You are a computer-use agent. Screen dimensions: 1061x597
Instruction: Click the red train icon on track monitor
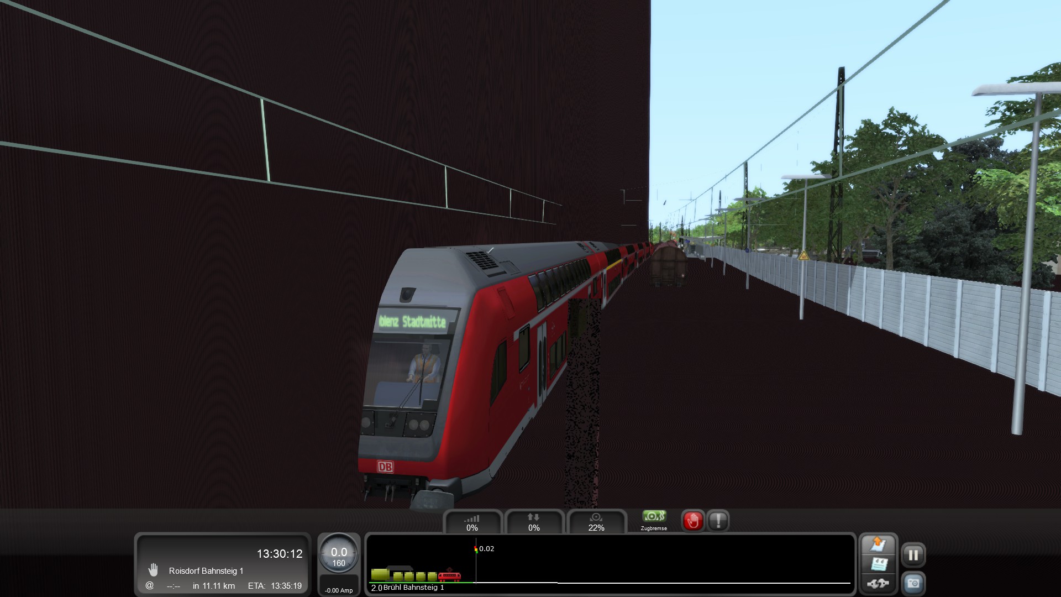(449, 577)
